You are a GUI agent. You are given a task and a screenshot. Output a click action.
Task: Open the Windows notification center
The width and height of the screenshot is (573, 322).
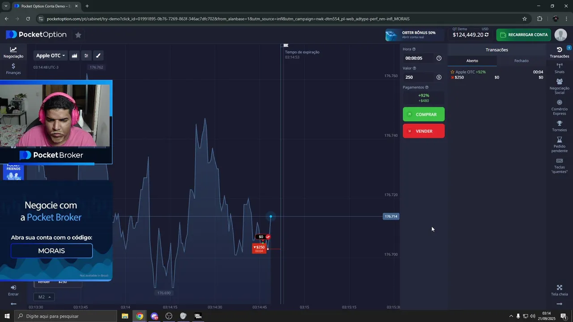click(x=564, y=316)
